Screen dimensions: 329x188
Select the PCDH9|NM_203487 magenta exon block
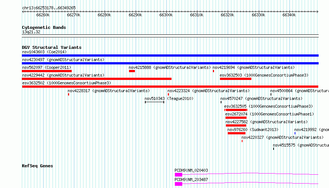[x=178, y=184]
